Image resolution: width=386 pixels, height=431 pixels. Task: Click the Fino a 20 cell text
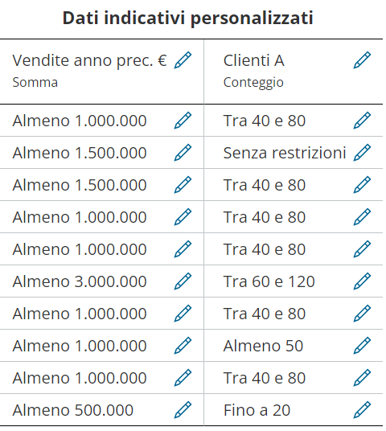point(257,410)
